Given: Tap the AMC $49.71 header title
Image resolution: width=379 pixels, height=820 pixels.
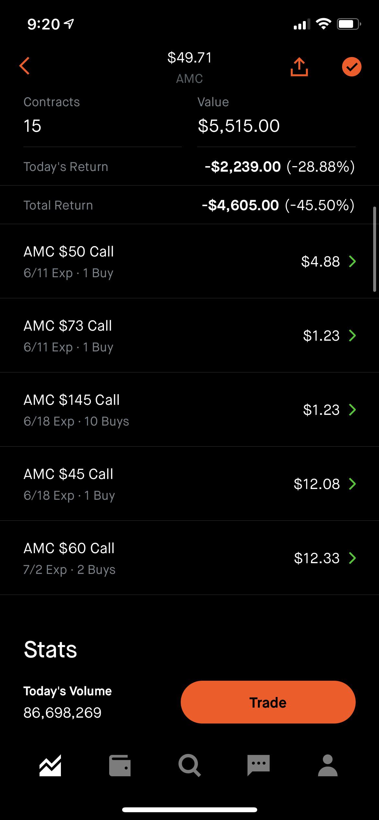Looking at the screenshot, I should coord(189,67).
